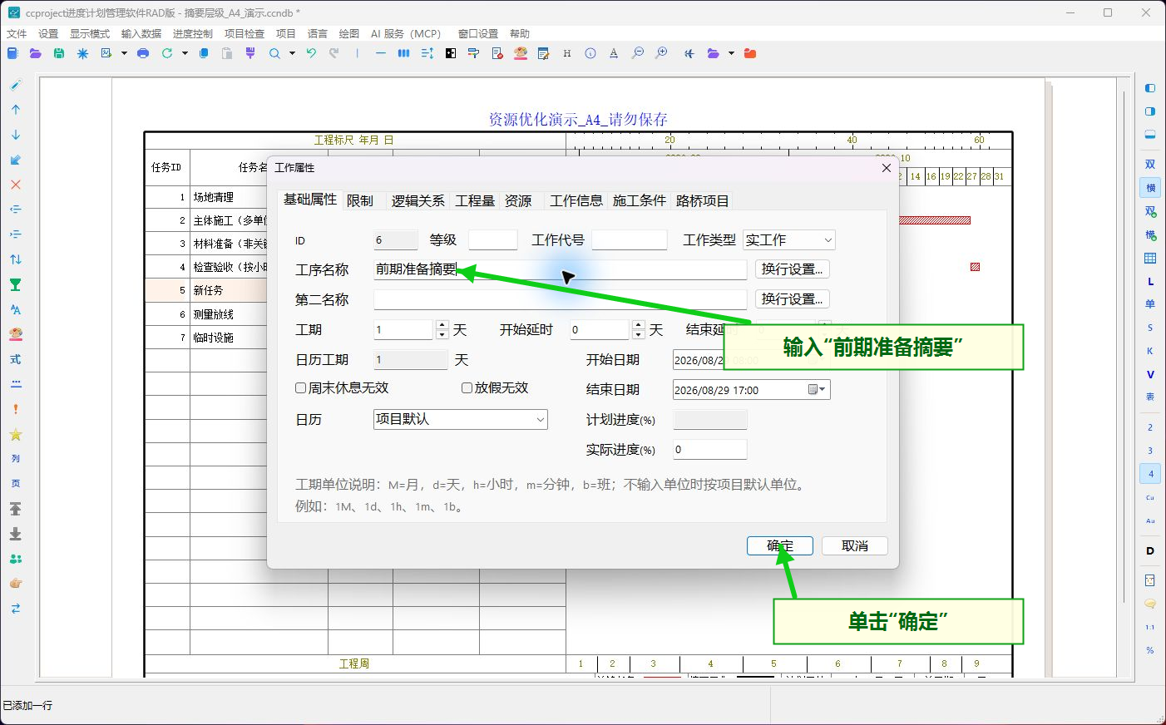Click the letter H toolbar icon
Screen dimensions: 1166x725
pyautogui.click(x=567, y=53)
